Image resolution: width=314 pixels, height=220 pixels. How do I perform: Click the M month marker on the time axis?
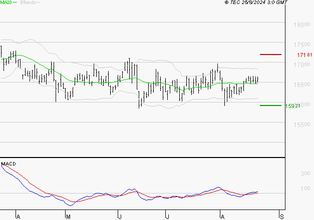click(68, 217)
